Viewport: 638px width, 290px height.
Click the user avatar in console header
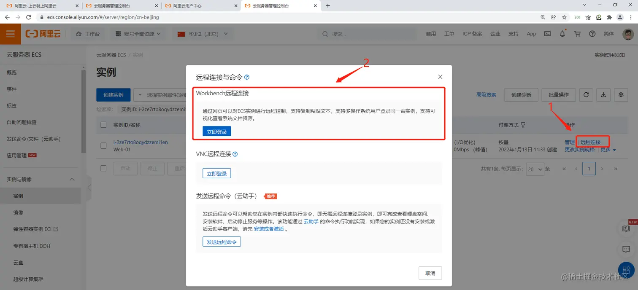pos(628,34)
